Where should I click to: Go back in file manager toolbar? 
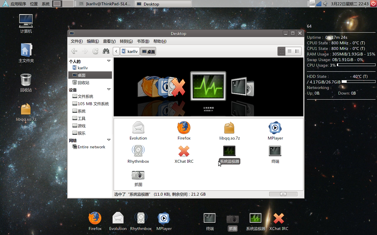(x=74, y=51)
